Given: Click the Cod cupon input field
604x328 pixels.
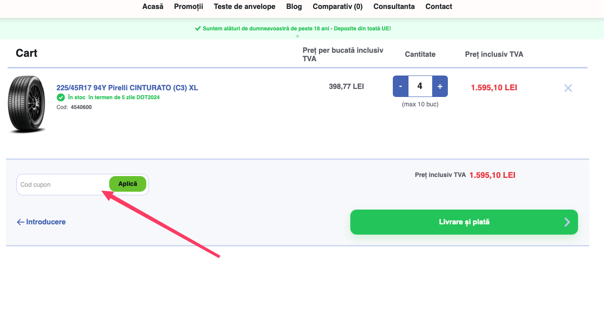Looking at the screenshot, I should pos(63,185).
